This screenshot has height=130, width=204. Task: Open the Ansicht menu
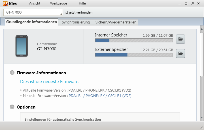click(35, 4)
